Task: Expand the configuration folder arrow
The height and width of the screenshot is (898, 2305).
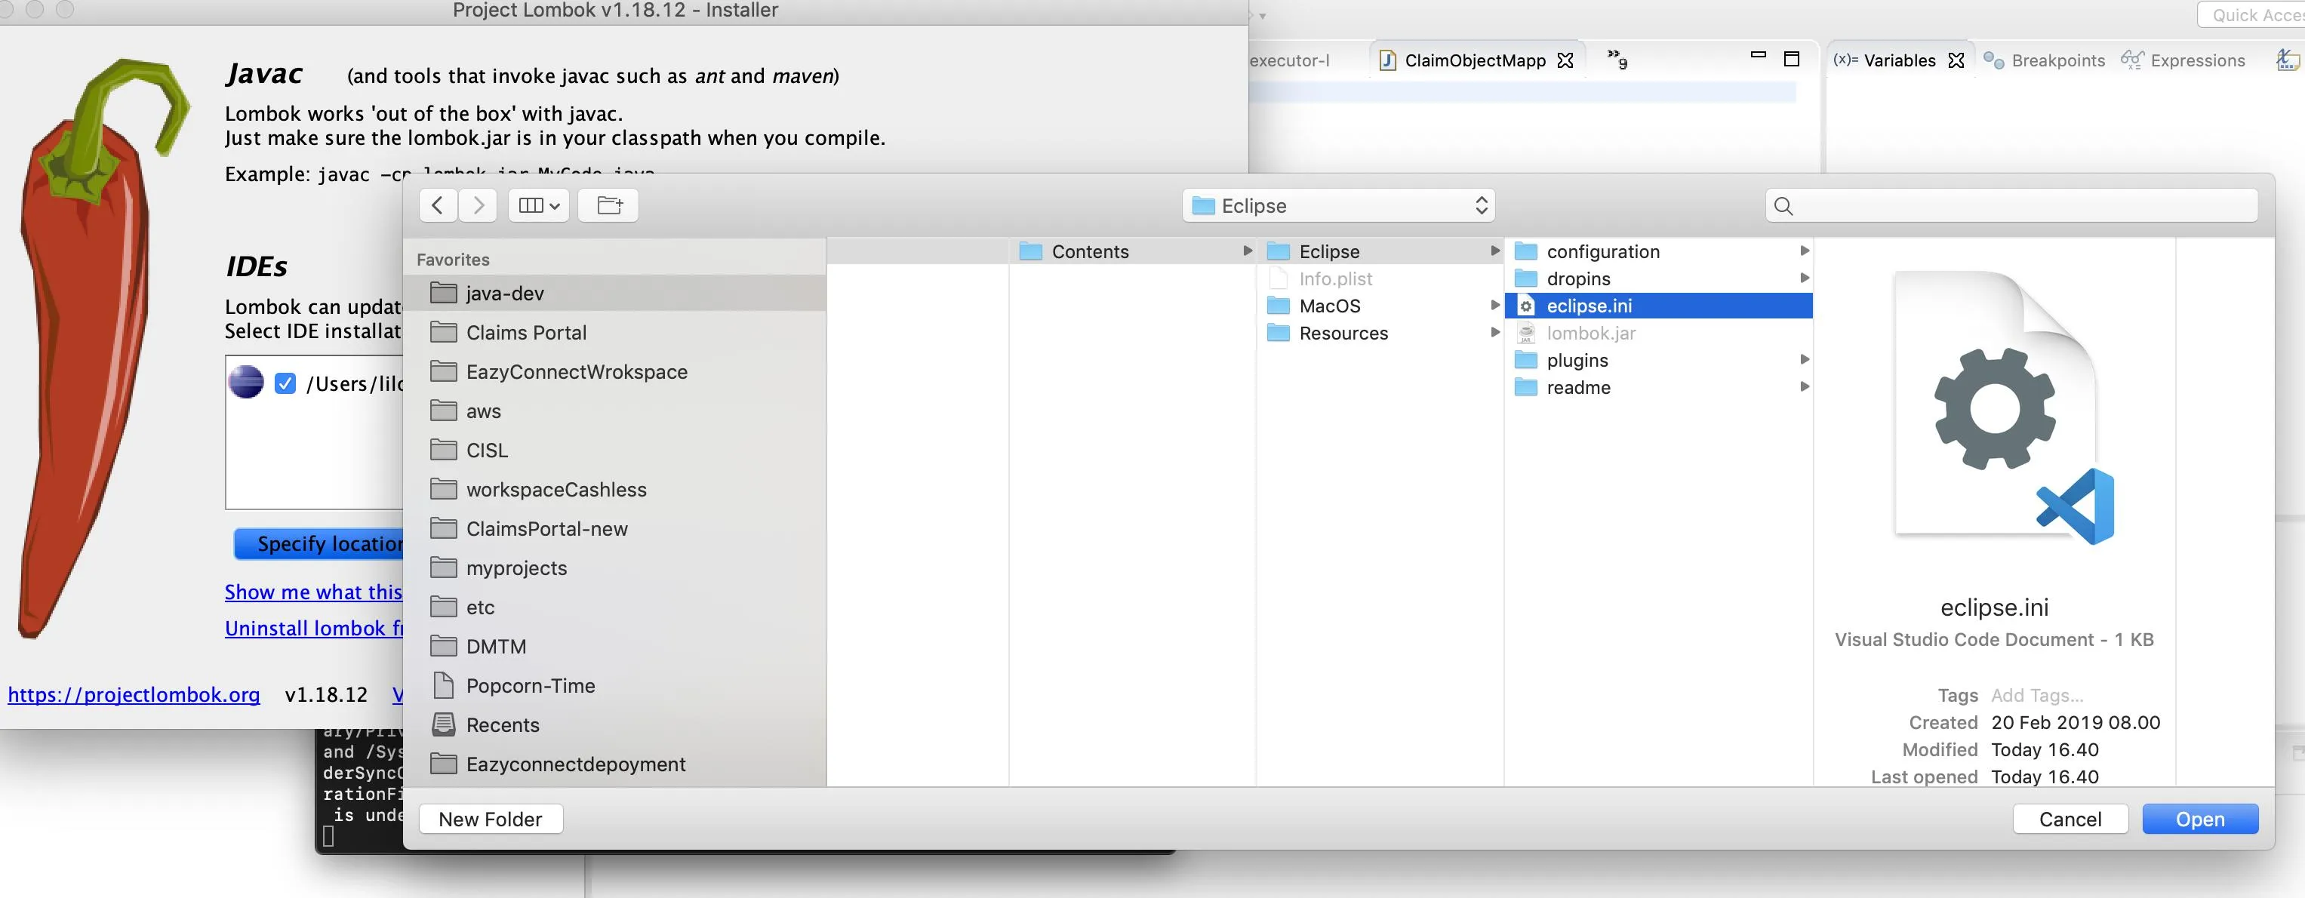Action: click(x=1804, y=251)
